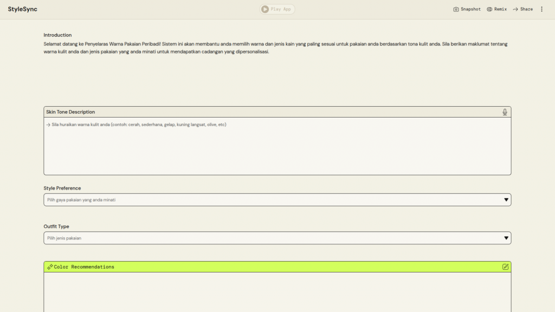Click the sparkle icon beside Color Recommendations
Viewport: 555px width, 312px height.
click(50, 267)
